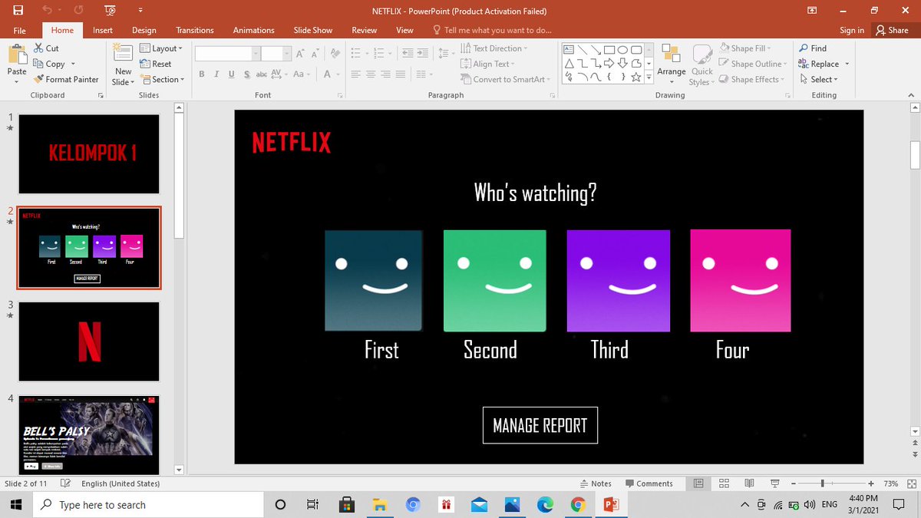Open File Explorer from taskbar
The image size is (921, 518).
point(380,505)
